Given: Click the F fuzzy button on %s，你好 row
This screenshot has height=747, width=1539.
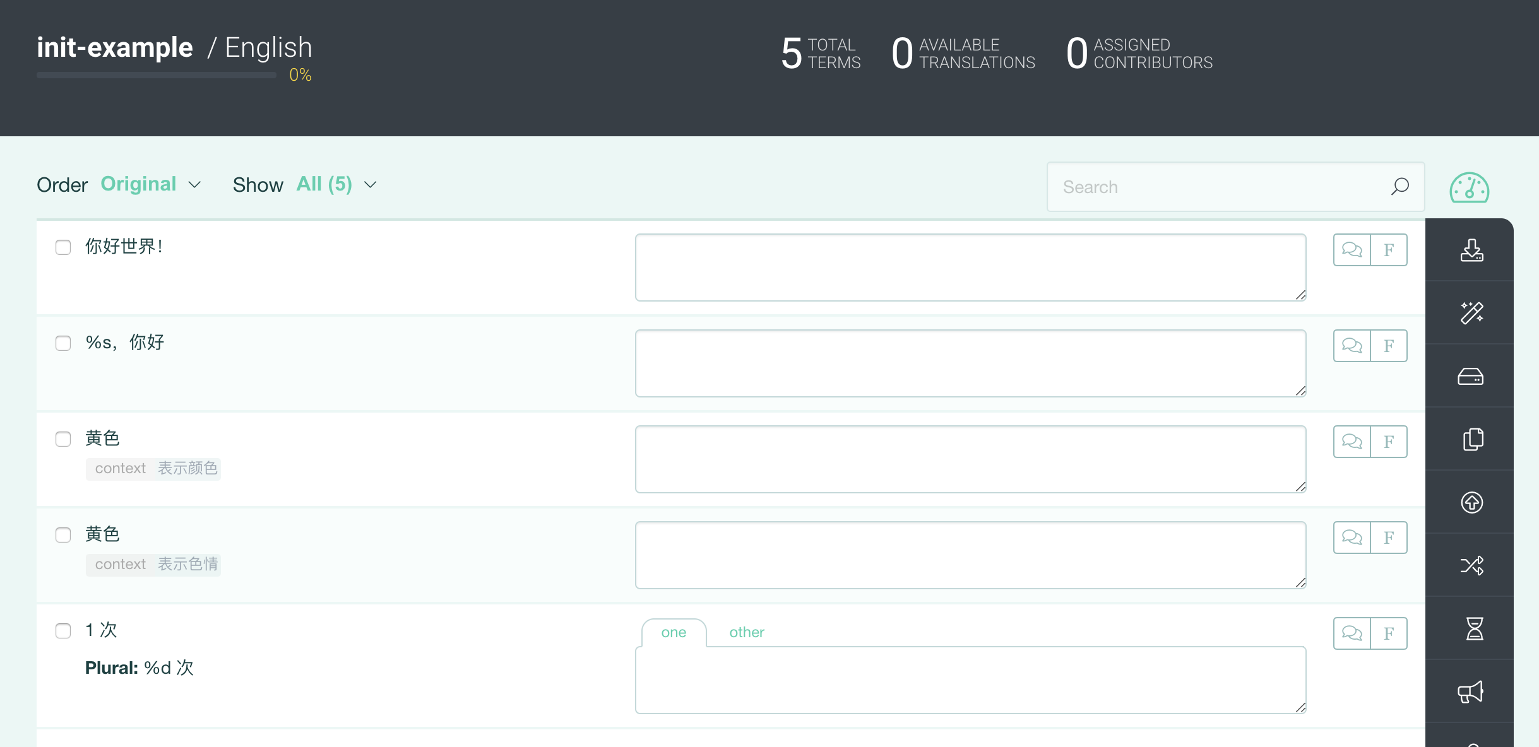Looking at the screenshot, I should pos(1389,346).
